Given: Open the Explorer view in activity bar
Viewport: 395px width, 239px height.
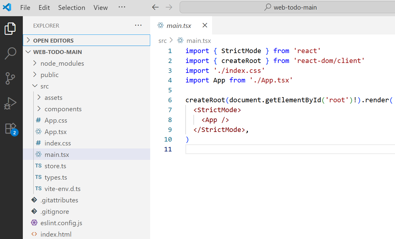Looking at the screenshot, I should coord(10,29).
